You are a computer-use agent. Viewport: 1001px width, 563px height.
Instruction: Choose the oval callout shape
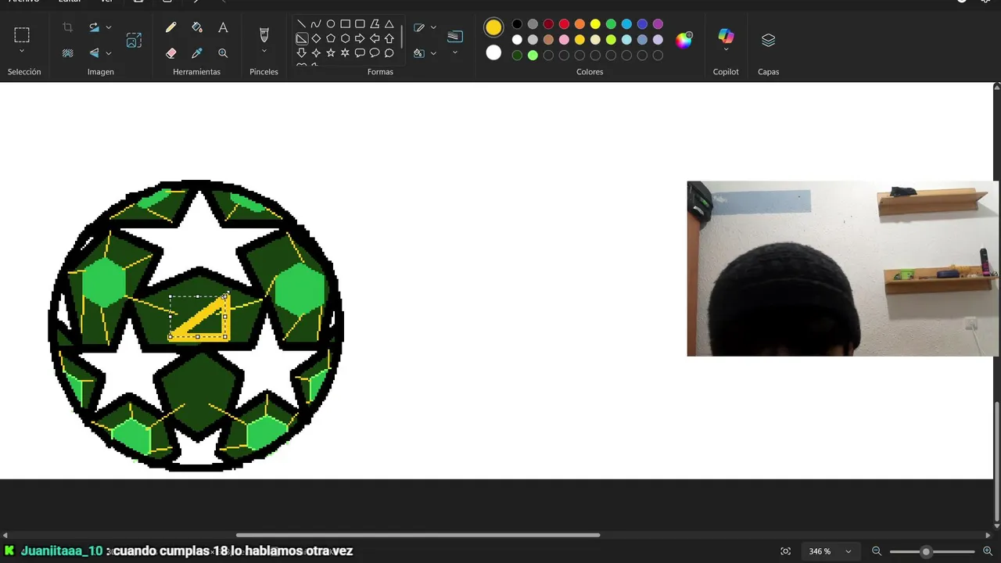[375, 53]
